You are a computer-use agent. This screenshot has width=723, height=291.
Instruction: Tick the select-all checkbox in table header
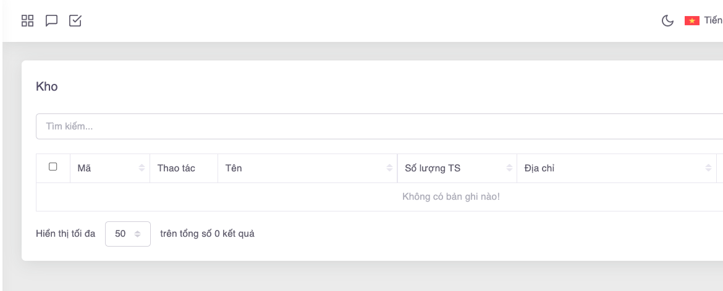click(53, 167)
